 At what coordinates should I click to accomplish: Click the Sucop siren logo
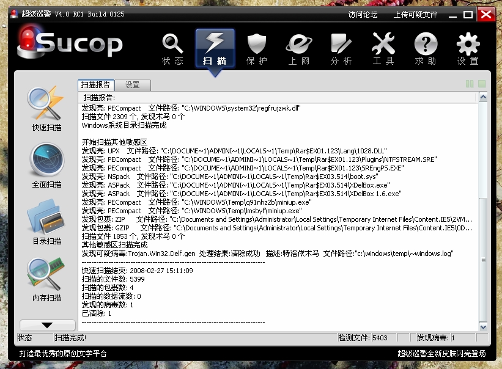click(70, 43)
